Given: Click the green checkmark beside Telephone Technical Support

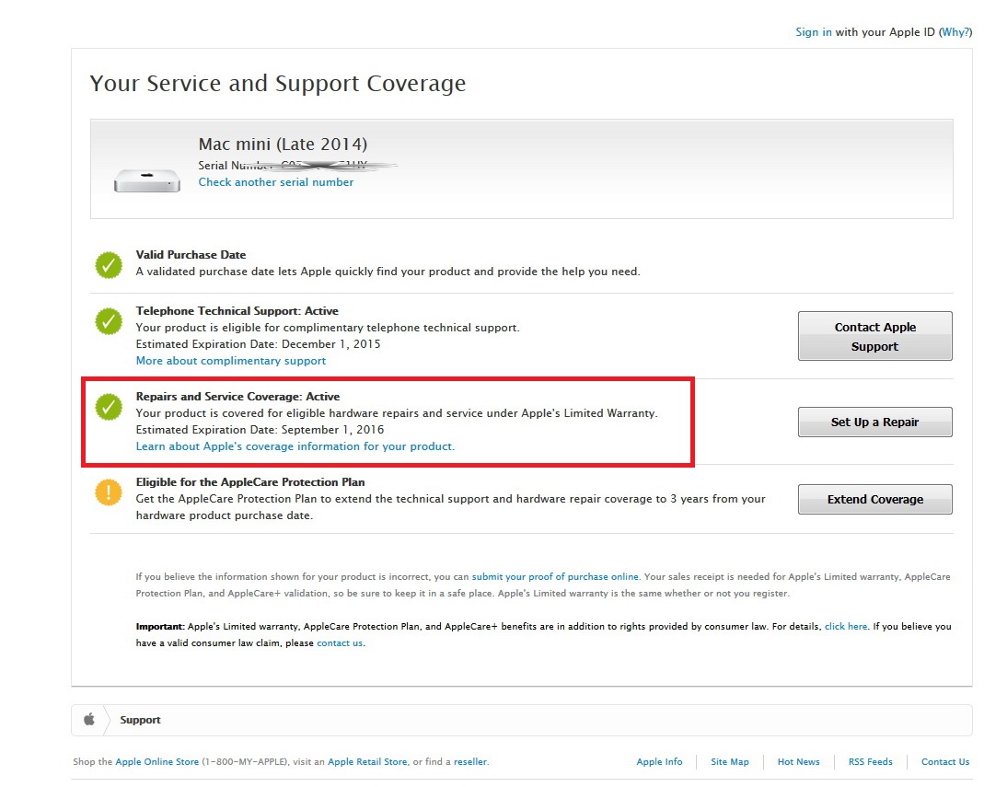Looking at the screenshot, I should (109, 320).
